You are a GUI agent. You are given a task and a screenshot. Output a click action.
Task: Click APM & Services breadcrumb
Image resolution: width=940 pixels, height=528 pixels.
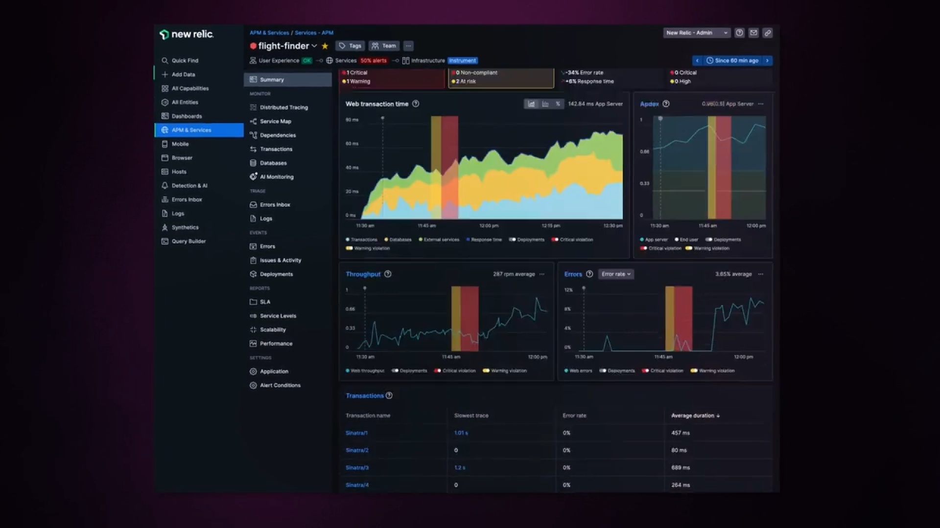[x=269, y=33]
